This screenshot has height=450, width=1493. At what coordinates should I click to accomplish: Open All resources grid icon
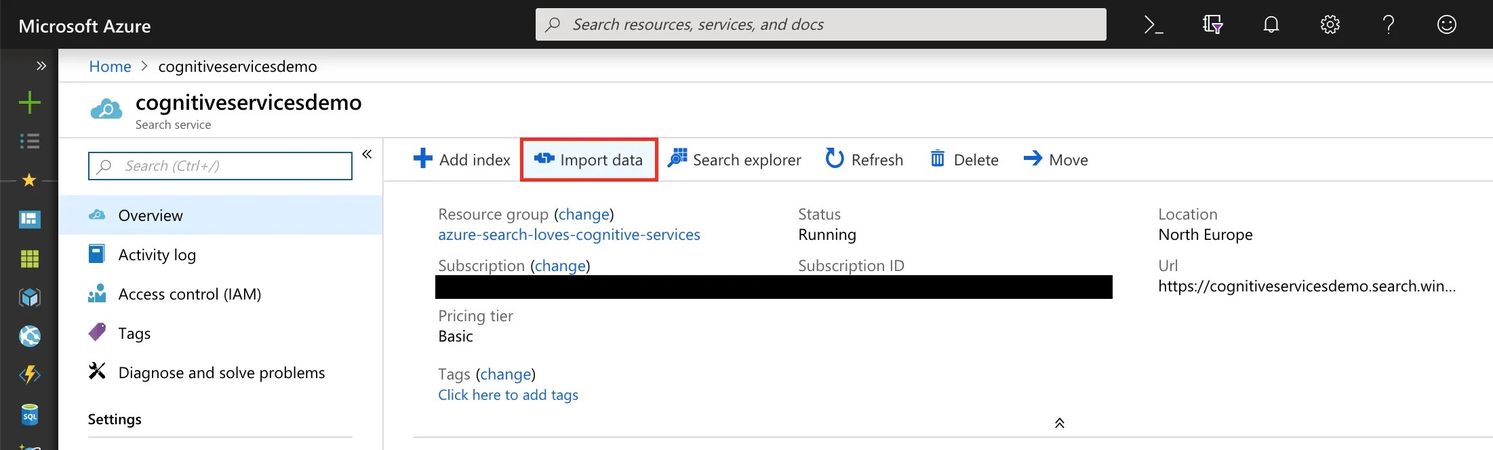(29, 258)
